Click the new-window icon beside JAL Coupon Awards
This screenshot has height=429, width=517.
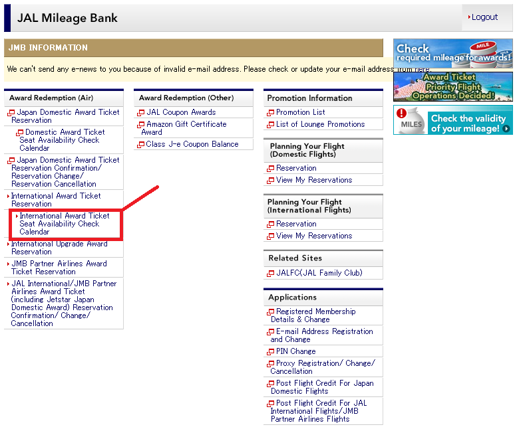(141, 113)
